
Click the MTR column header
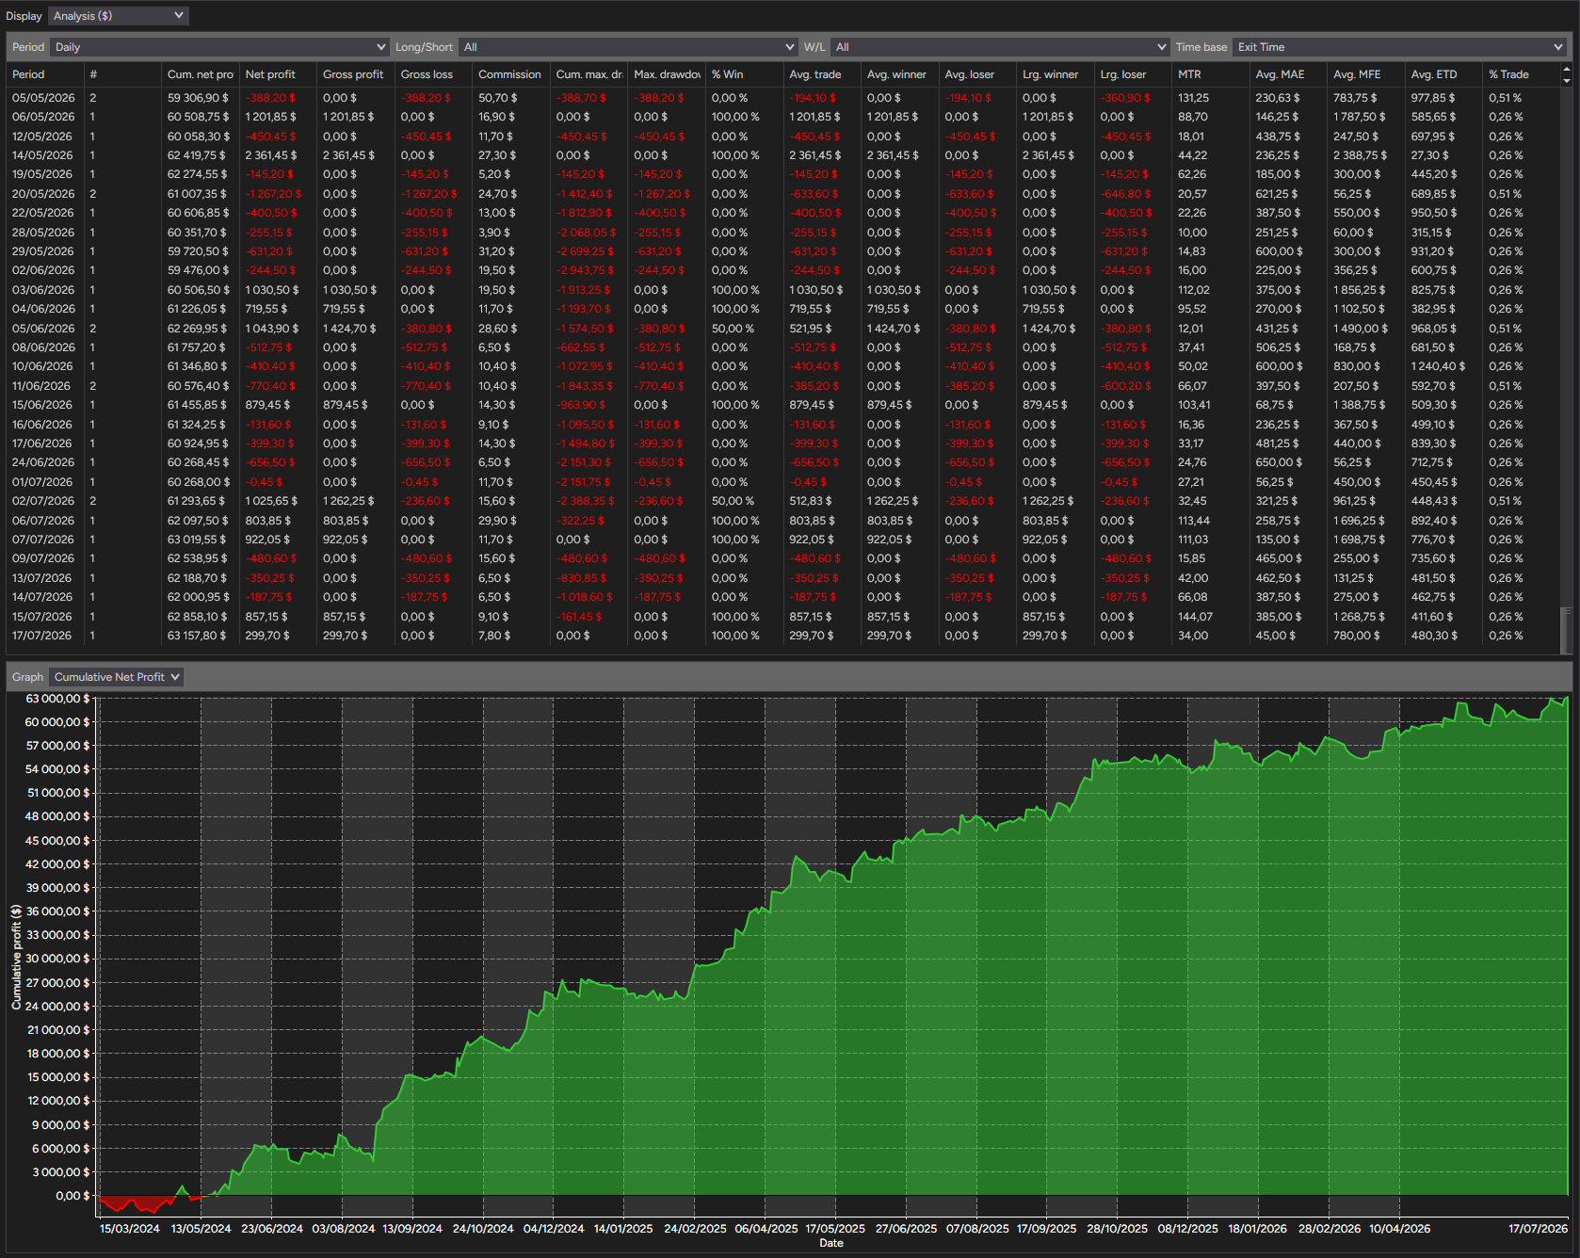point(1210,74)
